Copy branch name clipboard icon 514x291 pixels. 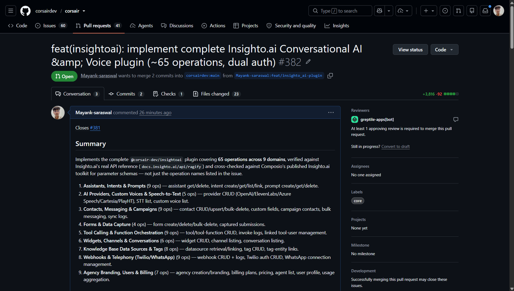click(x=330, y=76)
